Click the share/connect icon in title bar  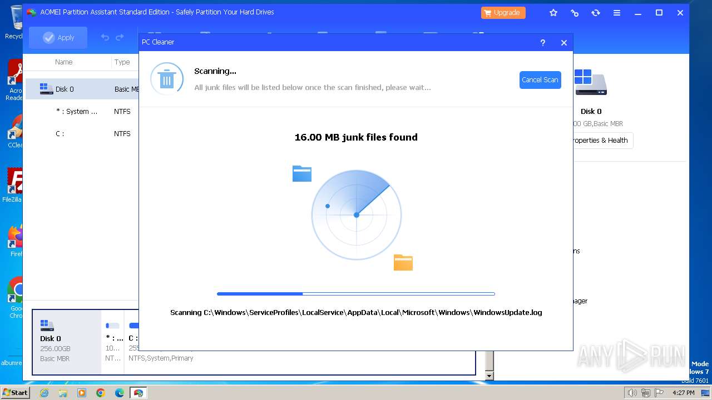coord(575,13)
